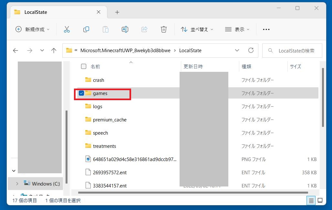Expand the Windows (C:) tree node
Screen dimensions: 332x210
point(17,184)
